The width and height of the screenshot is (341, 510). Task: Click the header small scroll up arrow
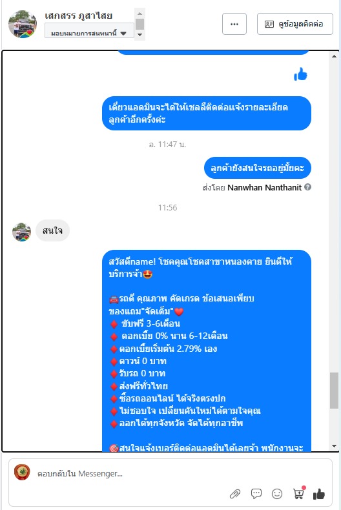139,14
